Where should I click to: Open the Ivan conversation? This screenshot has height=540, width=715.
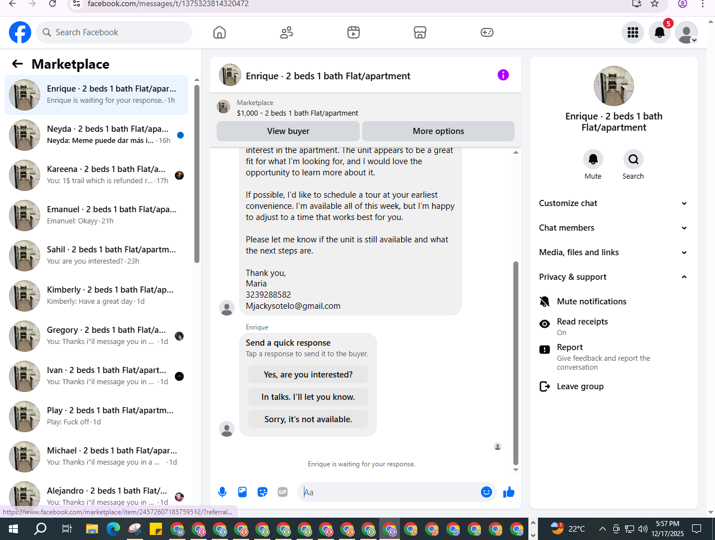(x=96, y=376)
